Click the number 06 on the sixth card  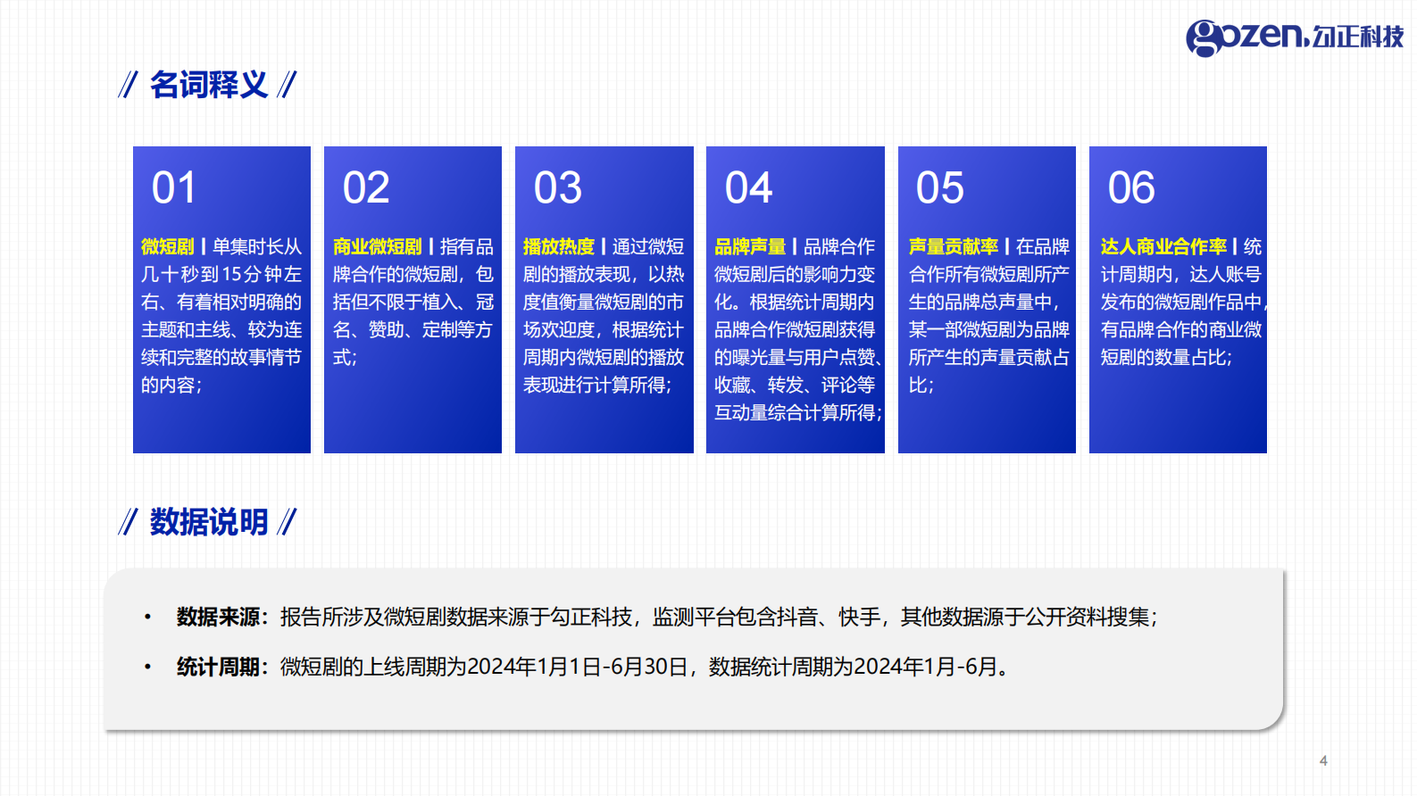[1131, 187]
